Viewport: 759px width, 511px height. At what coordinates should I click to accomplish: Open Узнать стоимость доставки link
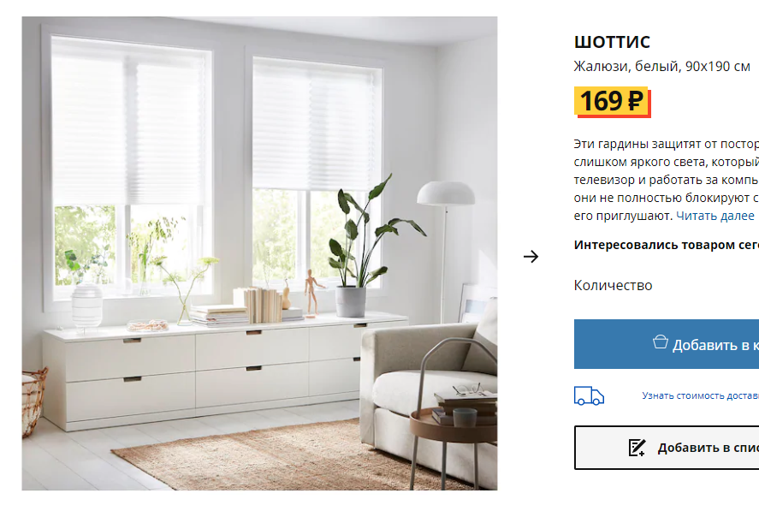700,395
